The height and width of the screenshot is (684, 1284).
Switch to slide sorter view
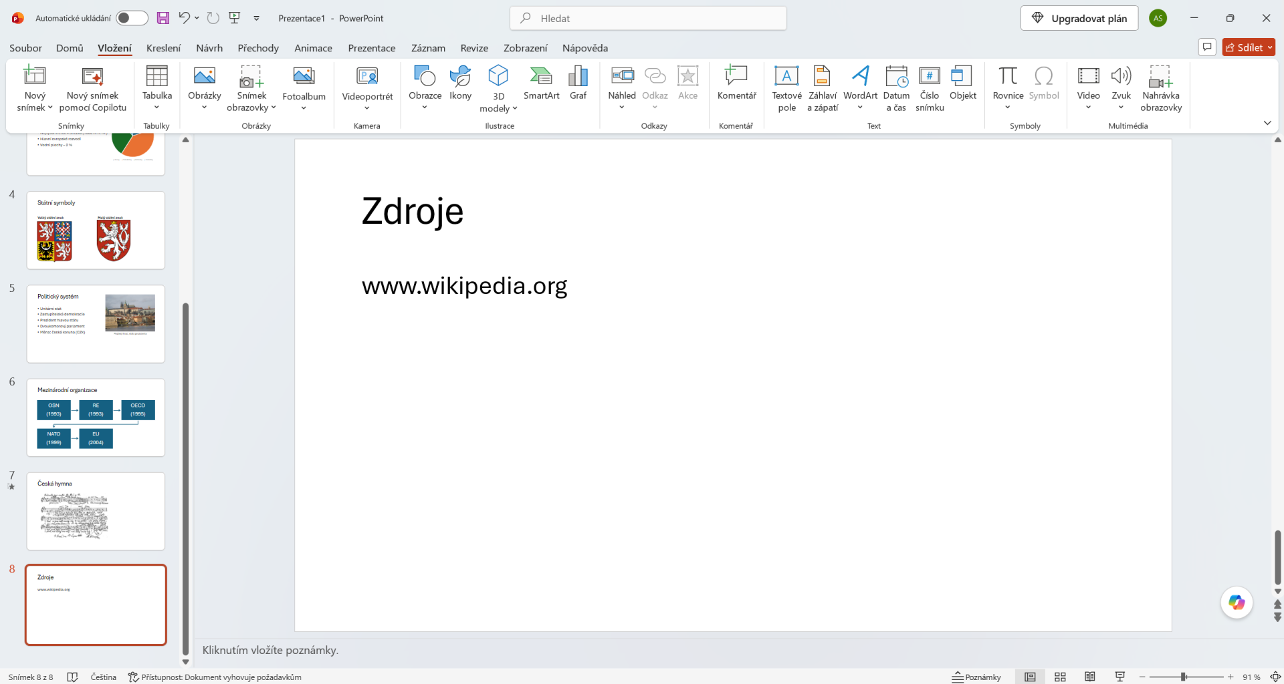tap(1060, 677)
